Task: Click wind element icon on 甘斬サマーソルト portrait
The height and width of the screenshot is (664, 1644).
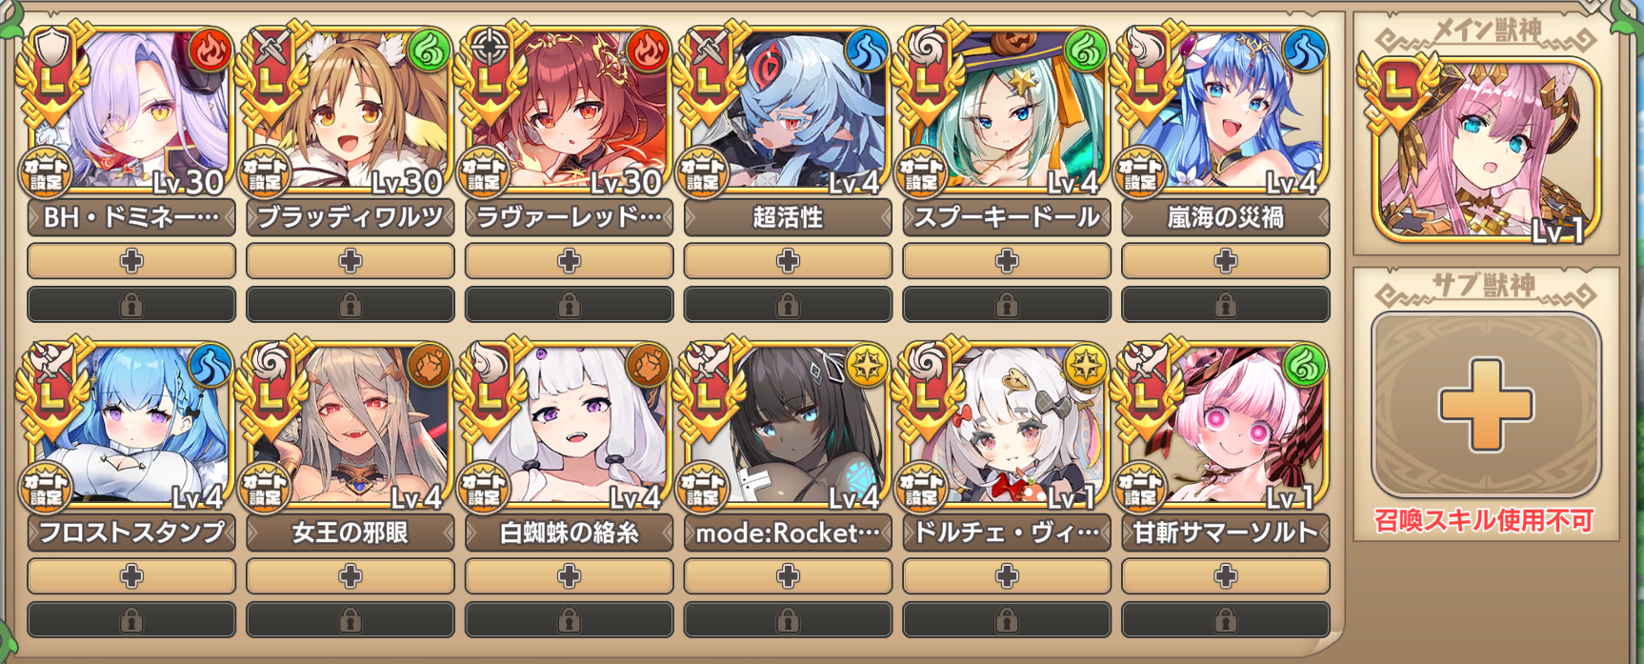Action: (1305, 366)
